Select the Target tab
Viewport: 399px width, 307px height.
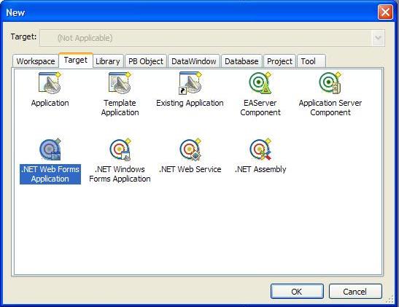[76, 61]
